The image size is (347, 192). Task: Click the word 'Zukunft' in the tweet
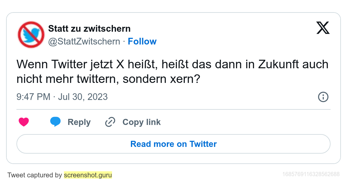(x=278, y=64)
